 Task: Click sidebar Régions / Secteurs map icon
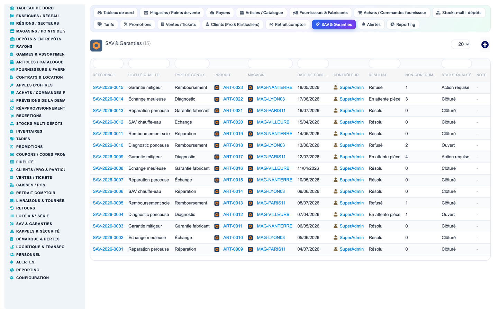point(12,24)
